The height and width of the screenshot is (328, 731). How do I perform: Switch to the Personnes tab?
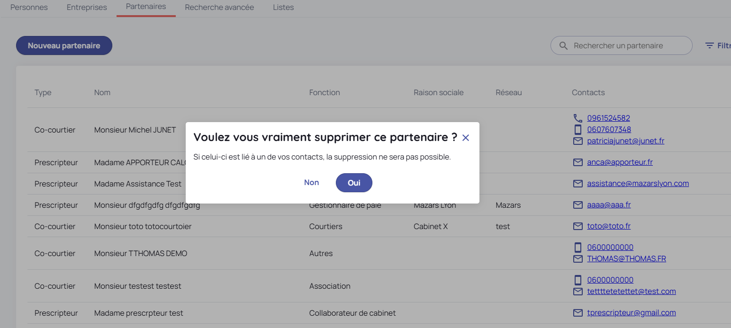(x=29, y=8)
